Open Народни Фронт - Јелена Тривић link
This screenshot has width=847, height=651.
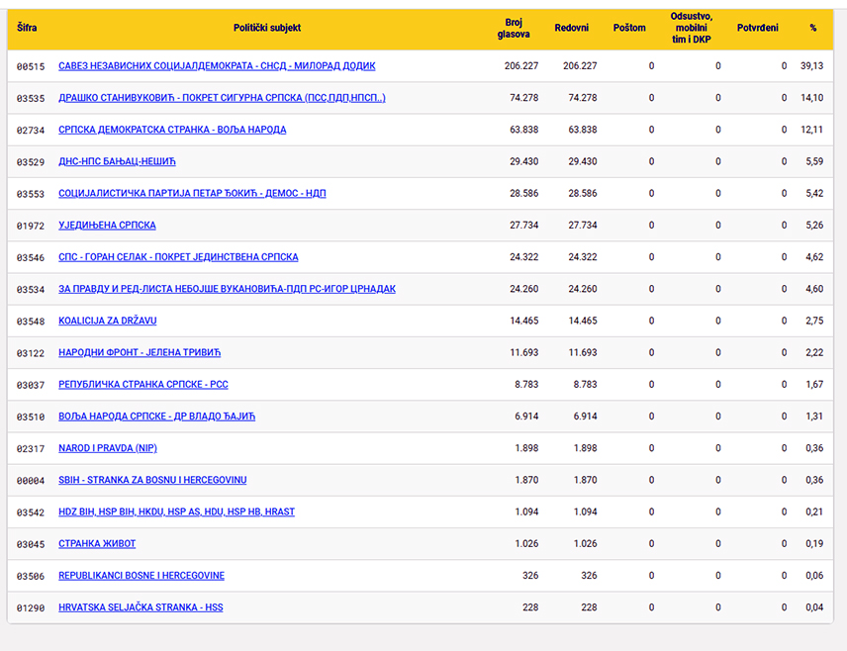pyautogui.click(x=140, y=353)
